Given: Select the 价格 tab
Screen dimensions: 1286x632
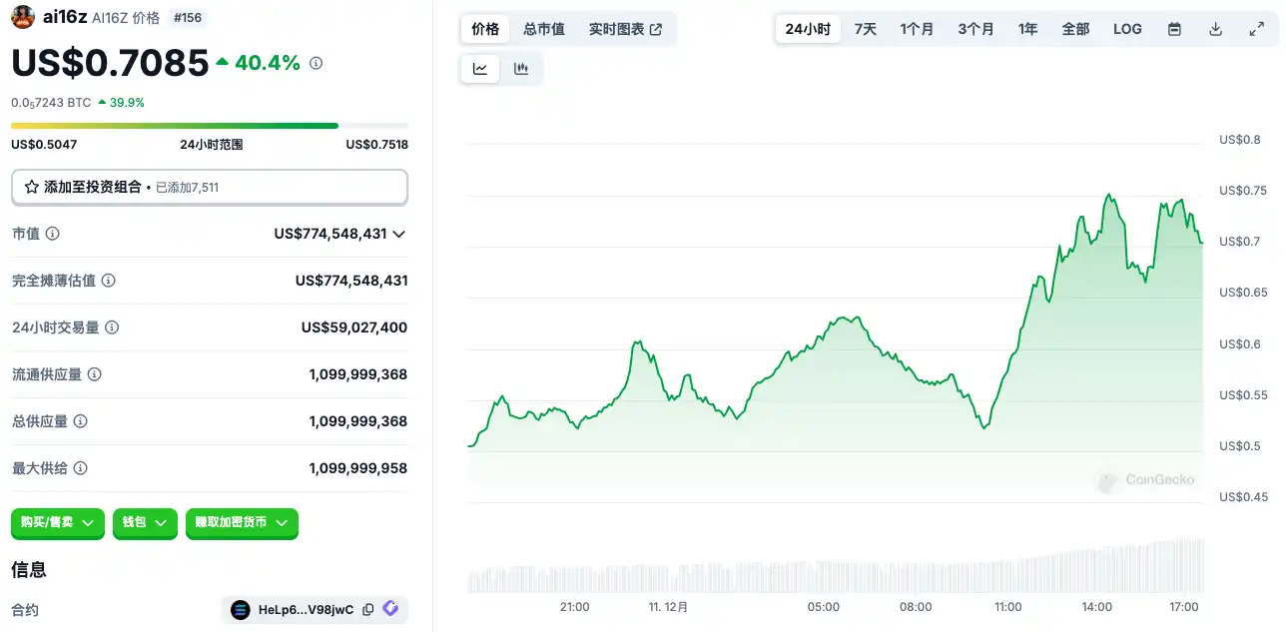Looking at the screenshot, I should tap(485, 29).
